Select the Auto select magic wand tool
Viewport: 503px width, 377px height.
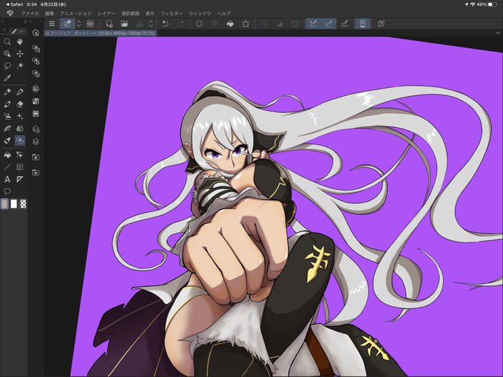(x=20, y=66)
